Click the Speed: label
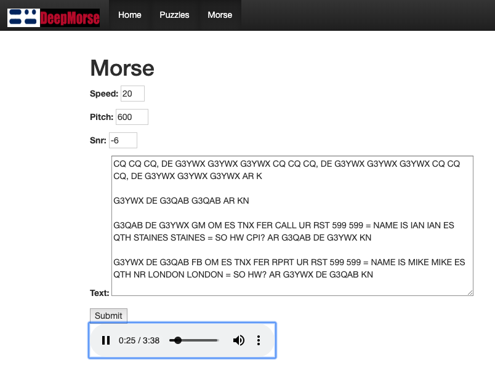 [x=104, y=94]
